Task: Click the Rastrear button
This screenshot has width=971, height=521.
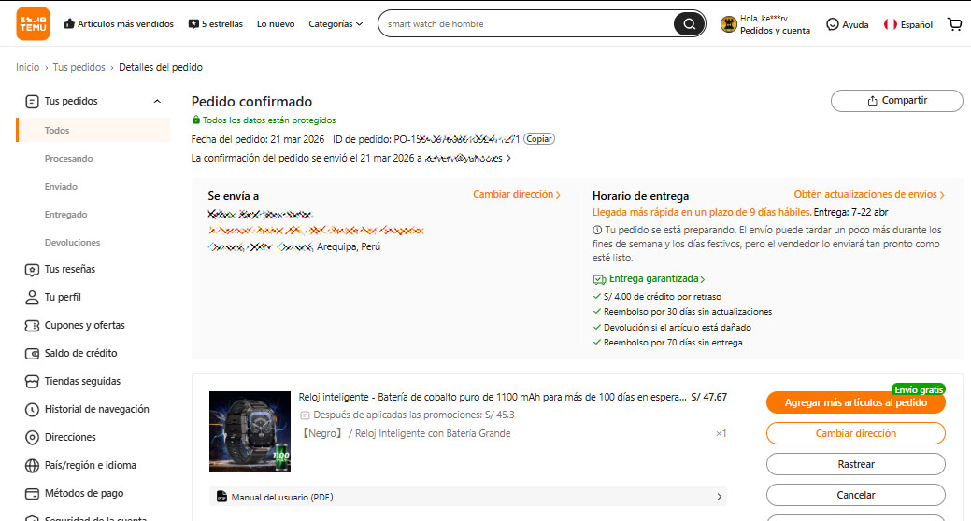Action: pos(855,464)
